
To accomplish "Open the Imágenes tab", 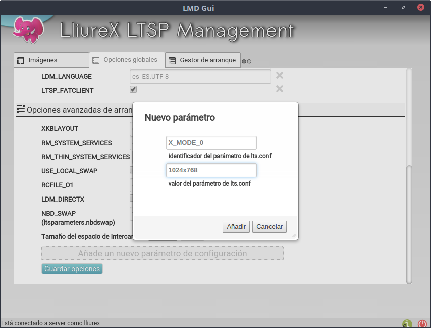I will tap(51, 60).
